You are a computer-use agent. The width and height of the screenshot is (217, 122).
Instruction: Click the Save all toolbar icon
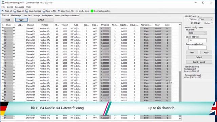[x=15, y=11]
